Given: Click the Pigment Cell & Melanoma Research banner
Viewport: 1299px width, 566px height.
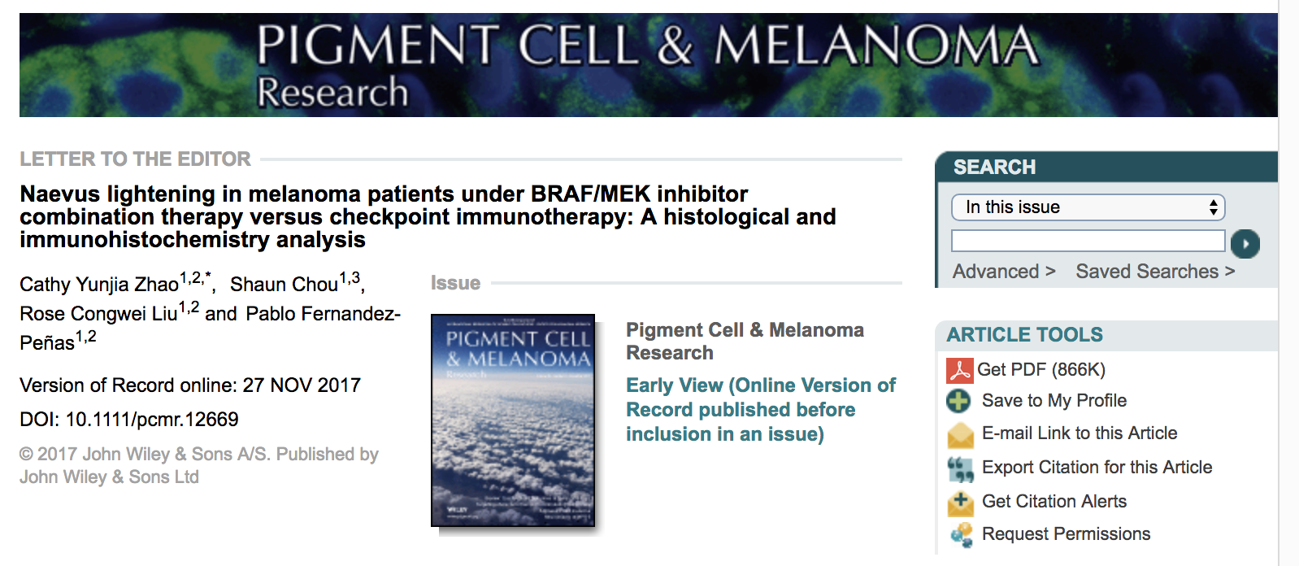Looking at the screenshot, I should (648, 65).
